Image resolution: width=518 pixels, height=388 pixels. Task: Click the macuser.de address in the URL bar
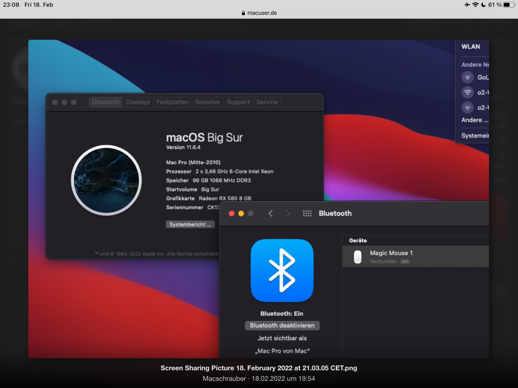coord(262,13)
